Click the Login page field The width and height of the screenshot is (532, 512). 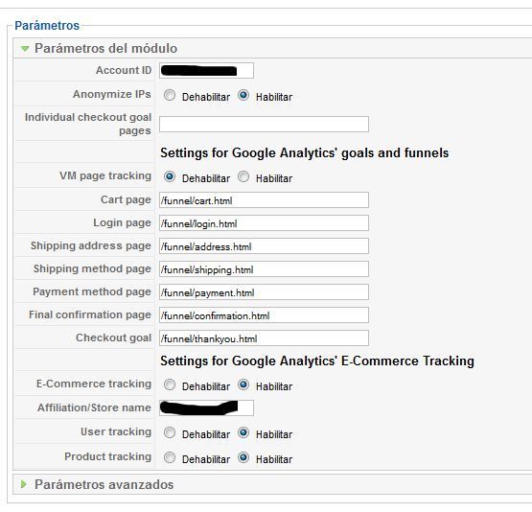tap(264, 223)
